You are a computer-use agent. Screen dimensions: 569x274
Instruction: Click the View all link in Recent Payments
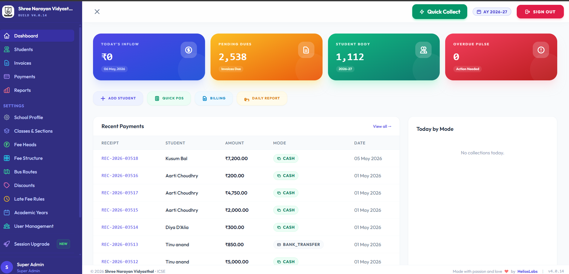tap(382, 126)
